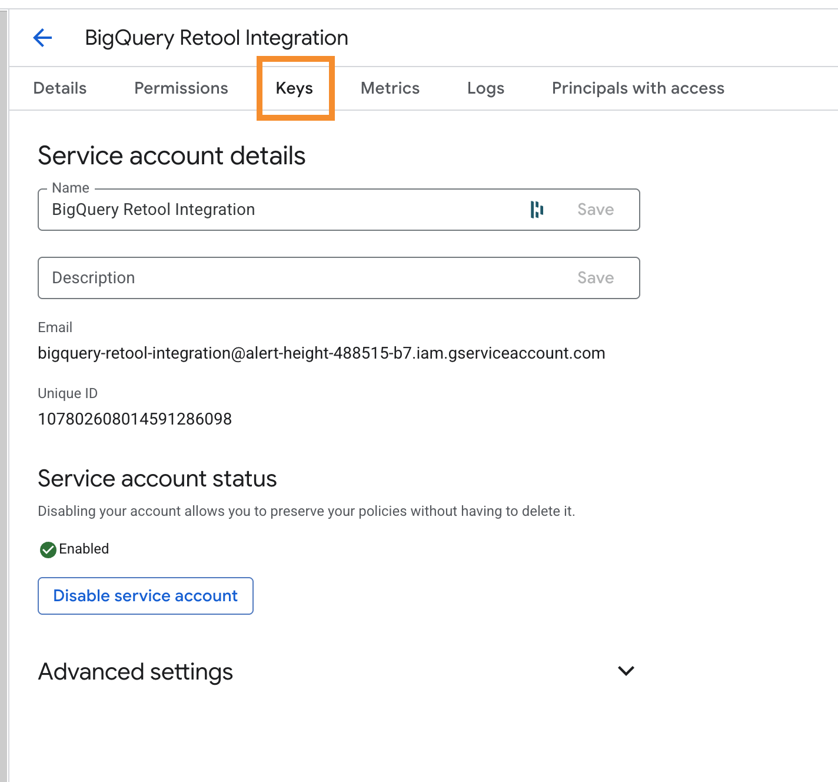View the Logs tab
The image size is (838, 782).
click(x=486, y=88)
